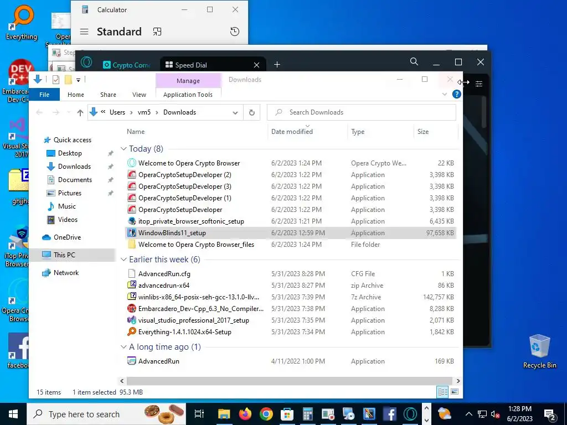This screenshot has height=425, width=567.
Task: Expand the ribbon with the chevron arrow
Action: [x=445, y=94]
